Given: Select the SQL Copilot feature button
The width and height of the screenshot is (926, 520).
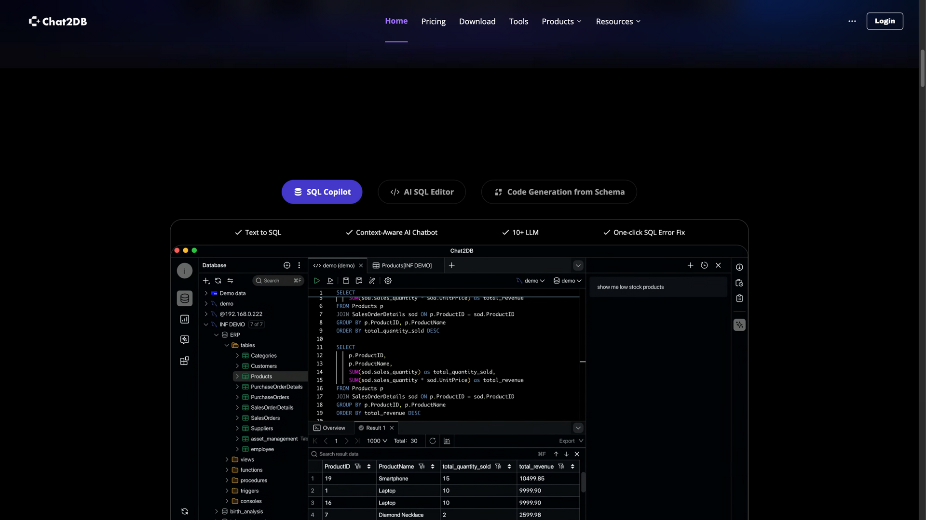Looking at the screenshot, I should coord(322,192).
